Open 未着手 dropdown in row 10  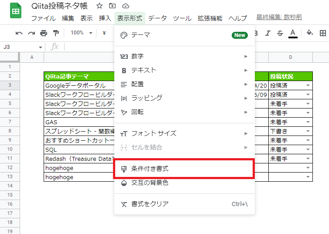(x=308, y=149)
